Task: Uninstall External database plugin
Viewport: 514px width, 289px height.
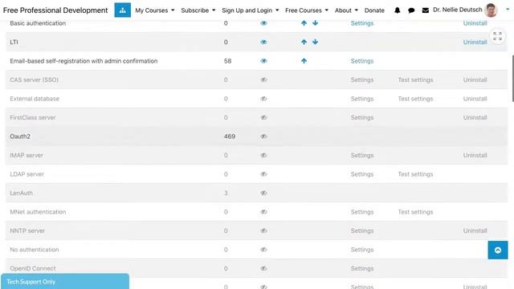Action: tap(475, 99)
